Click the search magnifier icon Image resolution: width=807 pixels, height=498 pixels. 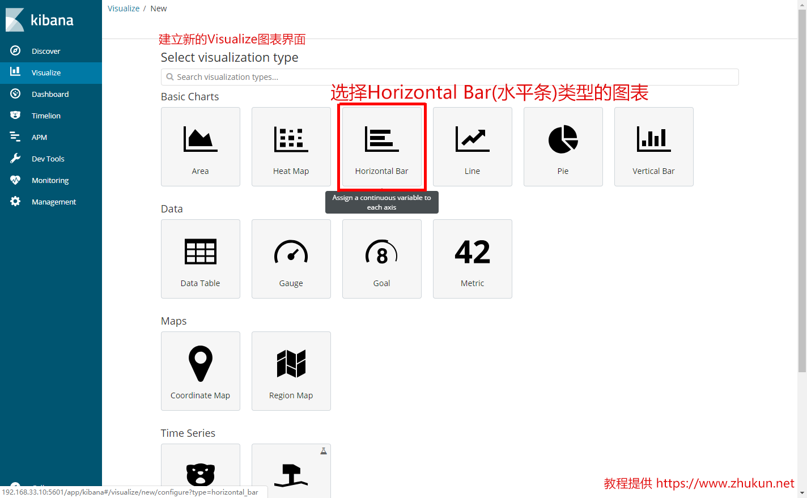click(x=170, y=77)
